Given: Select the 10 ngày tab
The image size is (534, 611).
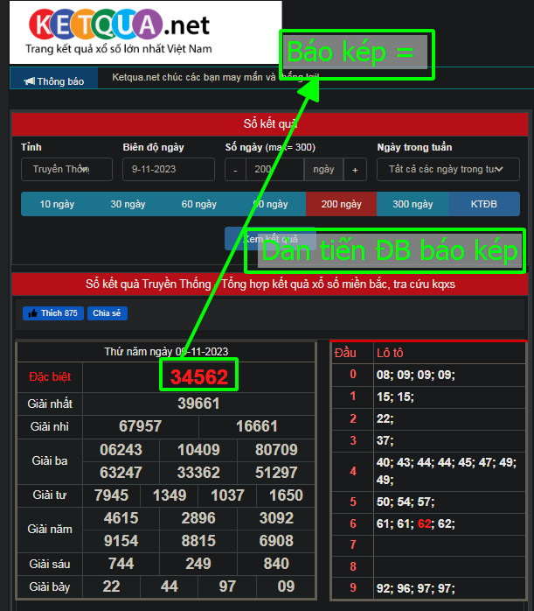Looking at the screenshot, I should pos(57,204).
